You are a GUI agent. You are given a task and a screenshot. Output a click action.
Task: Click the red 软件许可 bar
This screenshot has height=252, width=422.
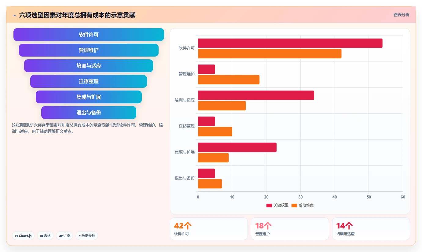290,43
